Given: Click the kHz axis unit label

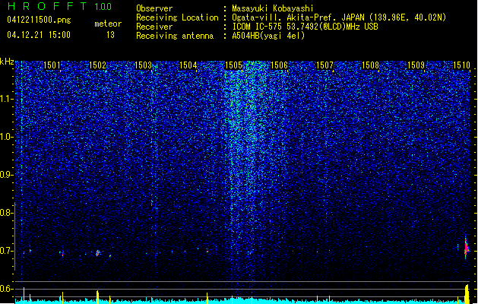Looking at the screenshot, I should point(7,62).
